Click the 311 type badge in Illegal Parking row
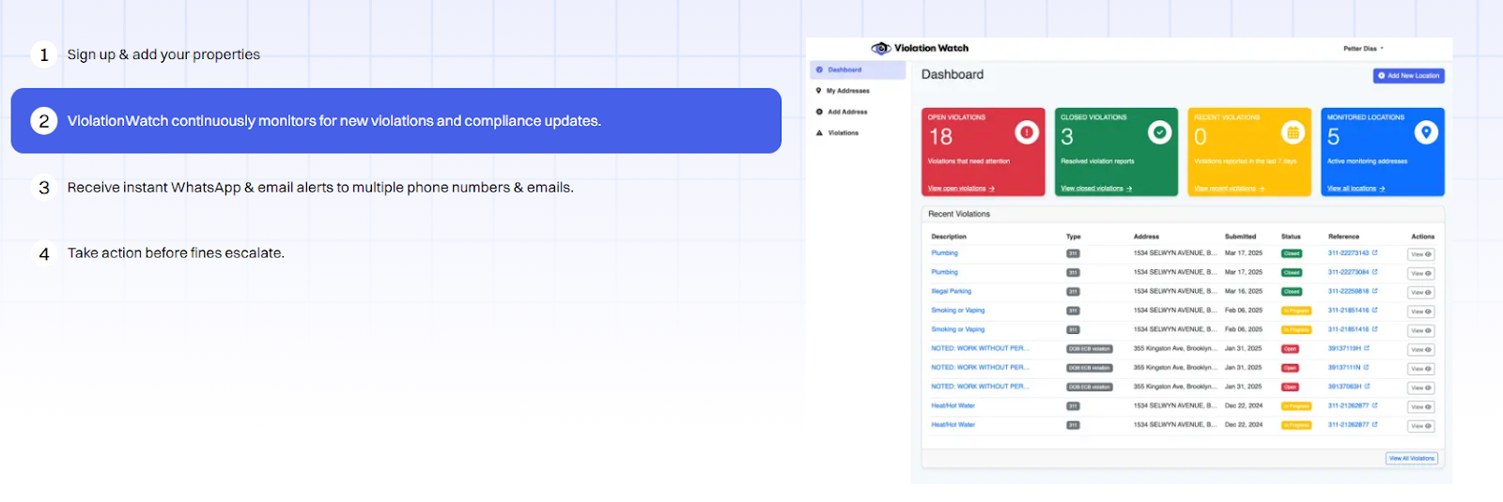The height and width of the screenshot is (502, 1503). [x=1073, y=292]
